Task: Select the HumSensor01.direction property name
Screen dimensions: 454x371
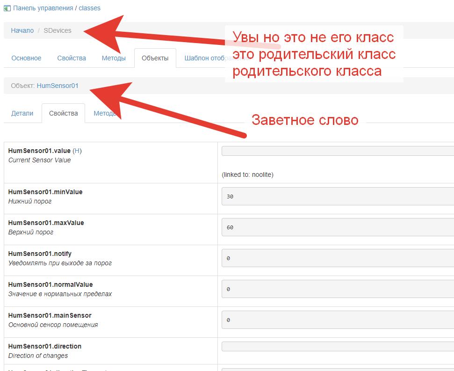Action: (45, 346)
